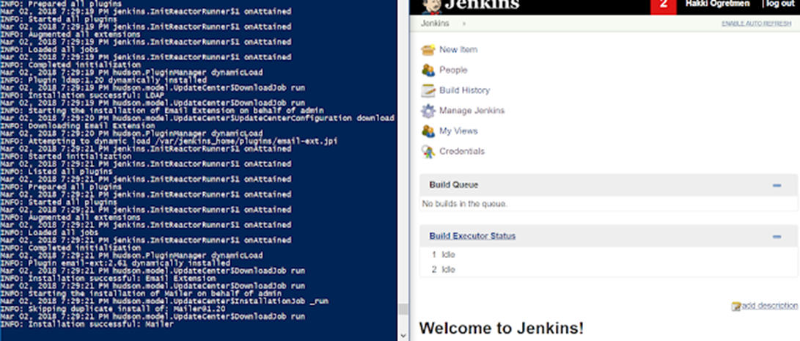Click 'Skipping duplicate install of: Mailer@1.20' line

(x=113, y=309)
